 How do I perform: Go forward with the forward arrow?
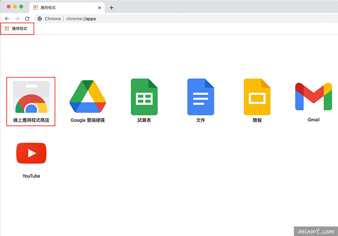click(x=17, y=19)
